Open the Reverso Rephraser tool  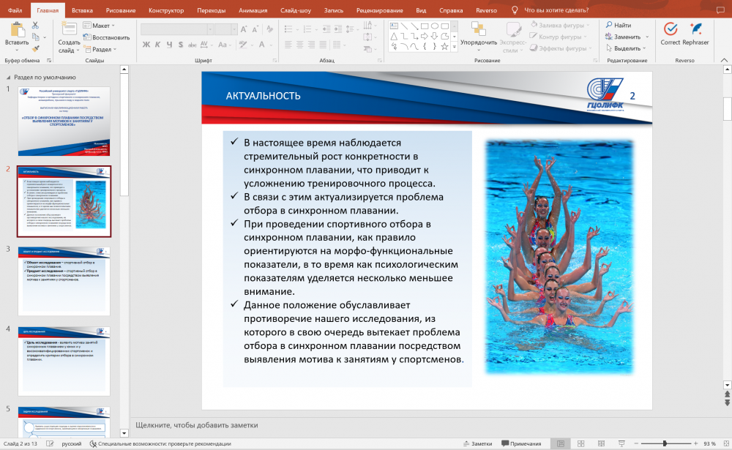(695, 30)
